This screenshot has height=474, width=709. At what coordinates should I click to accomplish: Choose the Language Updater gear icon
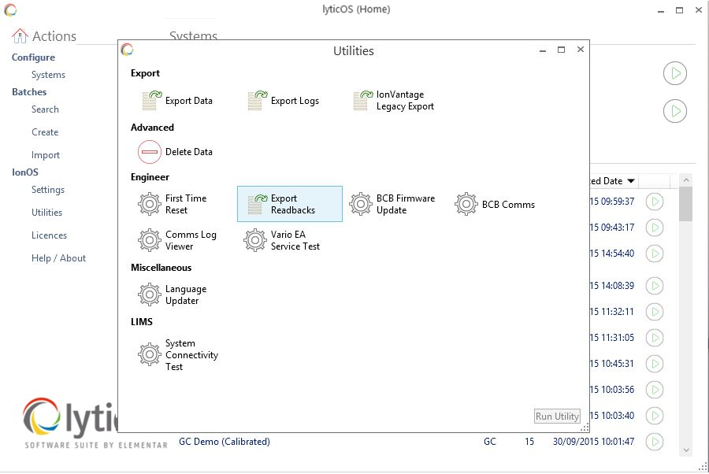150,295
